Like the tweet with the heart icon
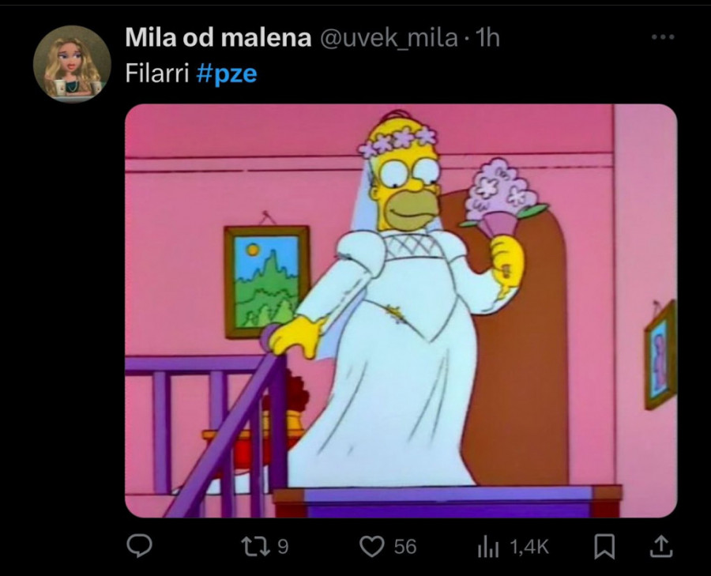This screenshot has height=576, width=711. coord(372,547)
